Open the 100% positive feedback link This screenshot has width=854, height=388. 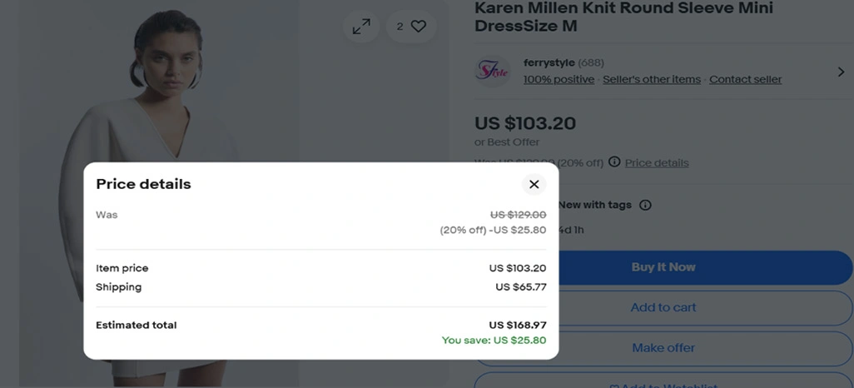[x=559, y=79]
